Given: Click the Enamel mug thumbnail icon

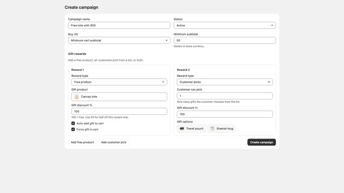Looking at the screenshot, I should tap(212, 128).
